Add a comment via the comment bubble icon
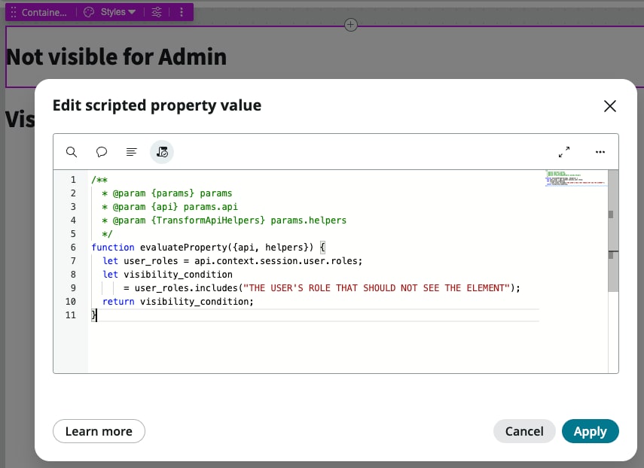The width and height of the screenshot is (644, 468). coord(102,151)
